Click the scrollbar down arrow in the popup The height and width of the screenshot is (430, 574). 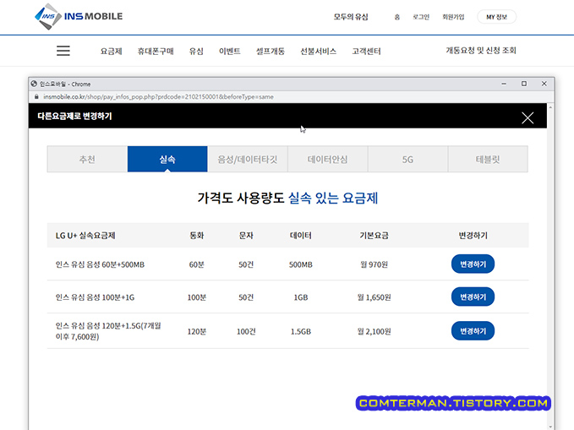point(550,427)
